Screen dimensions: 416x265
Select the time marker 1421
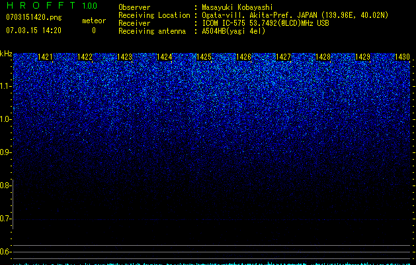click(45, 57)
